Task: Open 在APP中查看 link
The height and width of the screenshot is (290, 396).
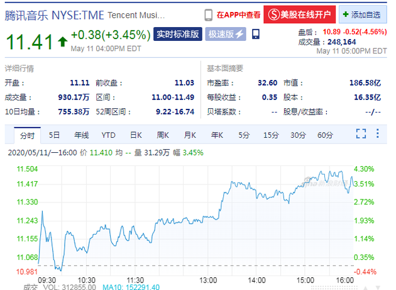Action: point(238,15)
